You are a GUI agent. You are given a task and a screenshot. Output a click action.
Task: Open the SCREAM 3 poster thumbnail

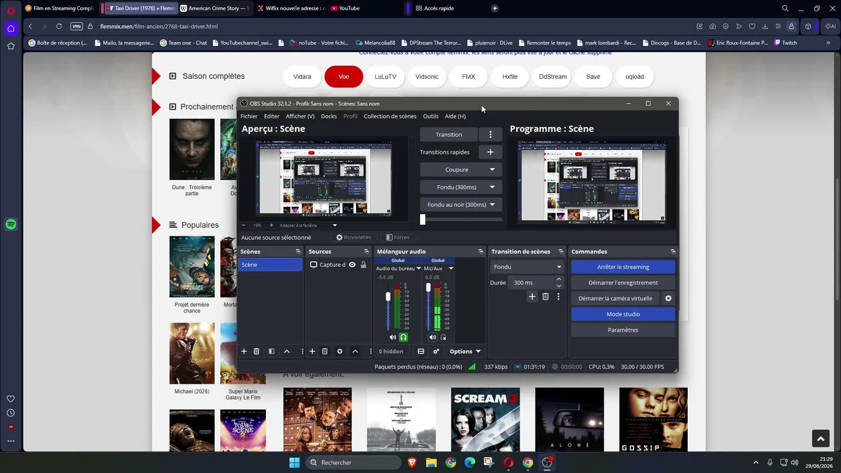pos(486,419)
